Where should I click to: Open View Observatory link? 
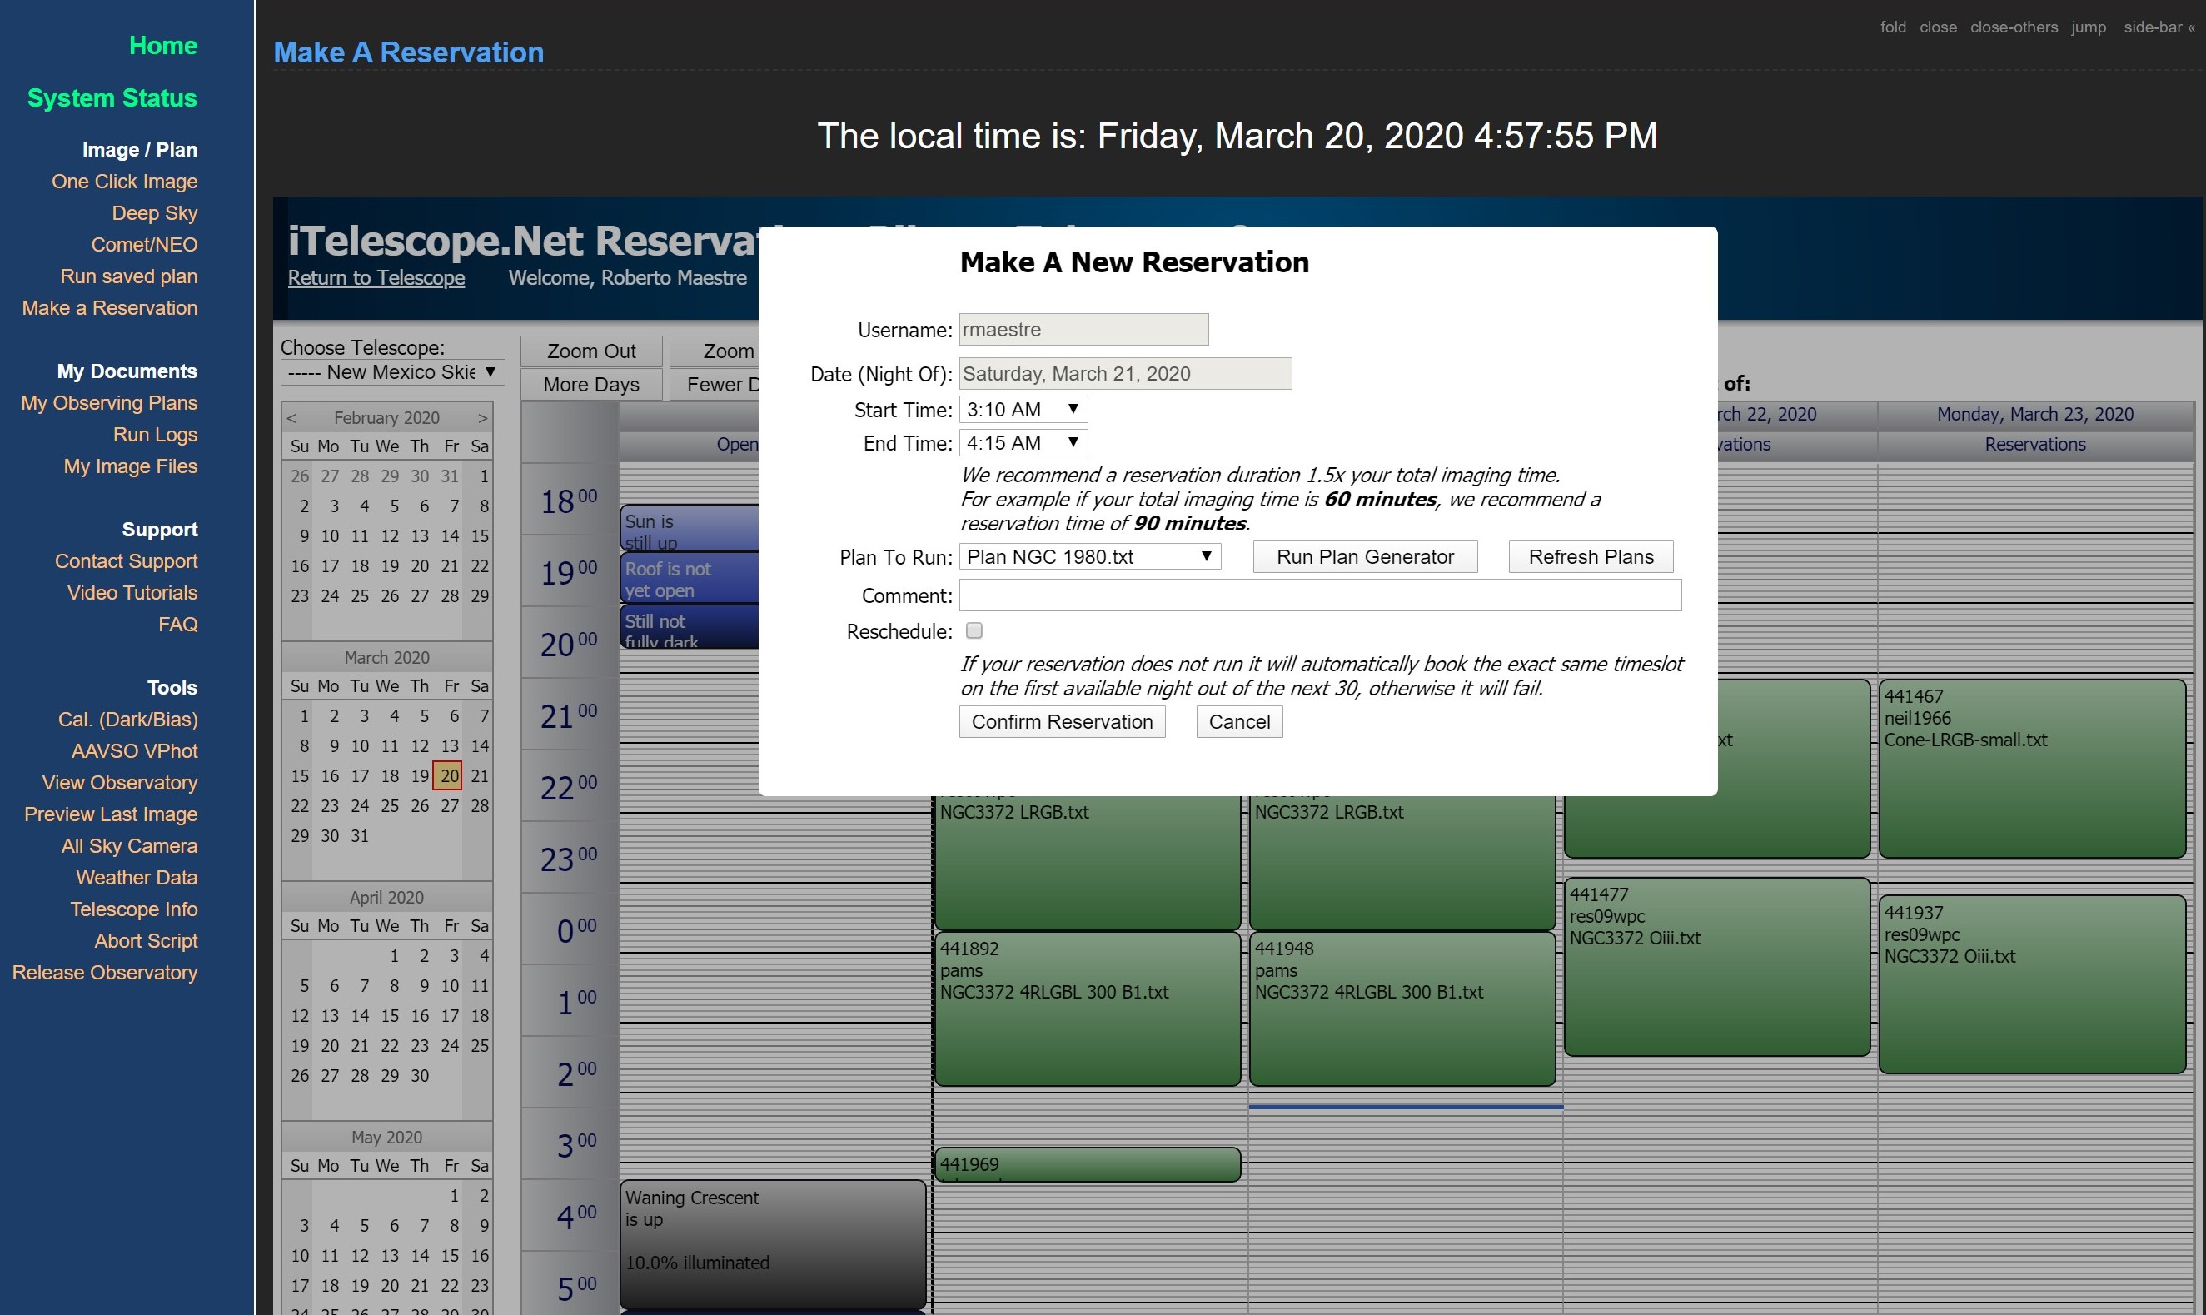pyautogui.click(x=120, y=783)
